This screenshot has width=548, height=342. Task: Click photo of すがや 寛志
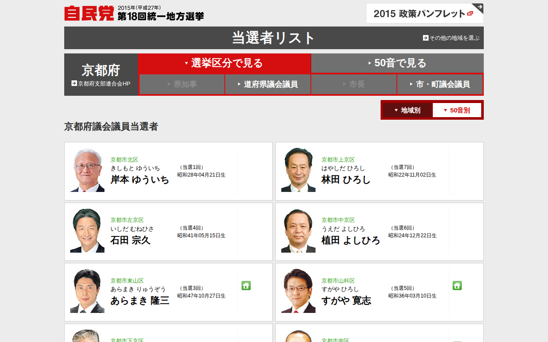(x=298, y=291)
